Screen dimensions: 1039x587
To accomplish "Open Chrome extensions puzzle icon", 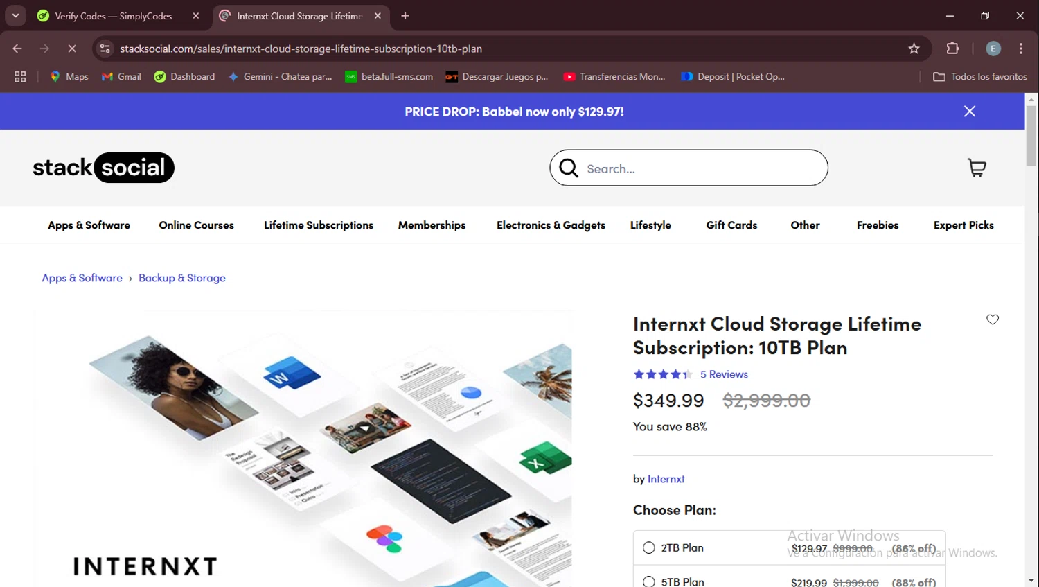I will (952, 49).
